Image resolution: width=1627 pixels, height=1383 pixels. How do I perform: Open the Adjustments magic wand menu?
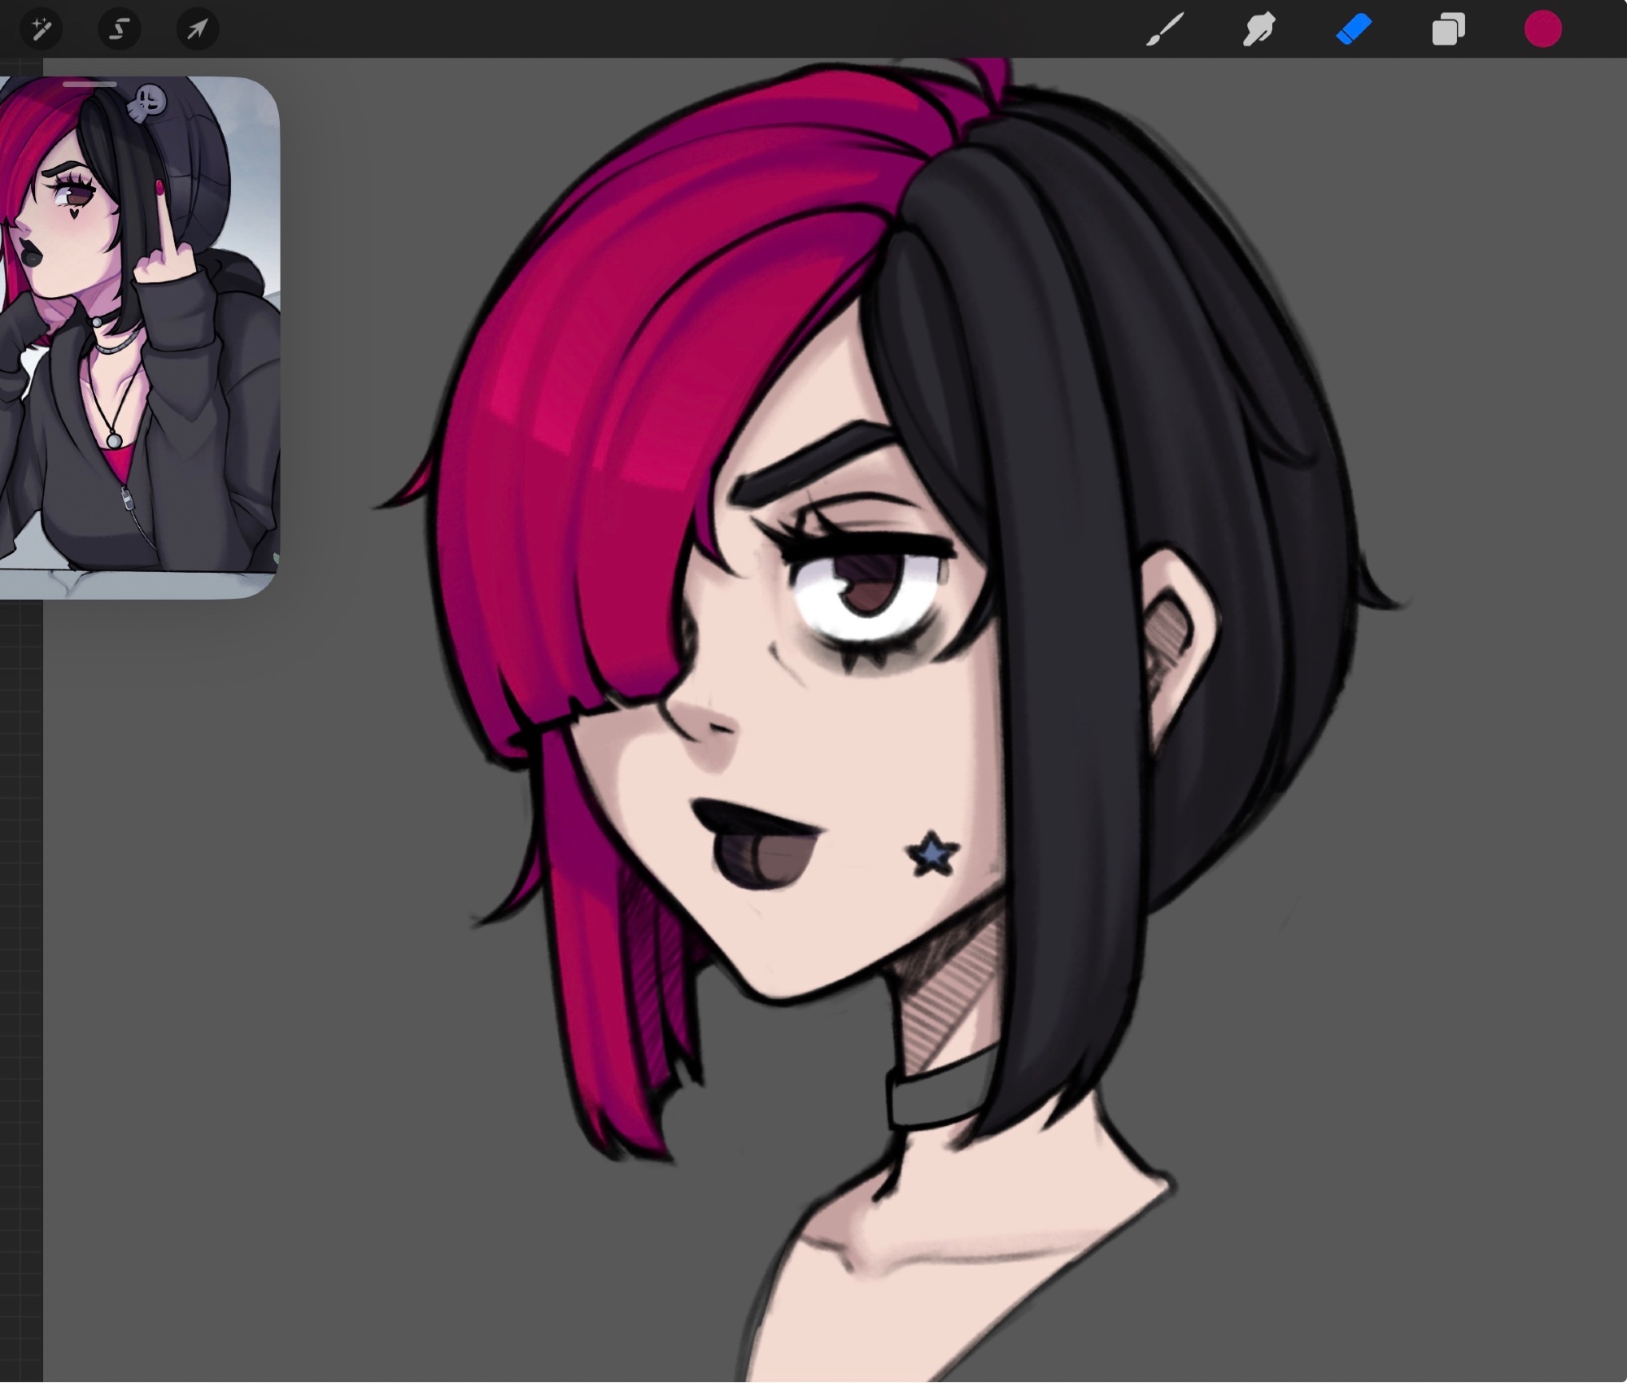click(41, 30)
